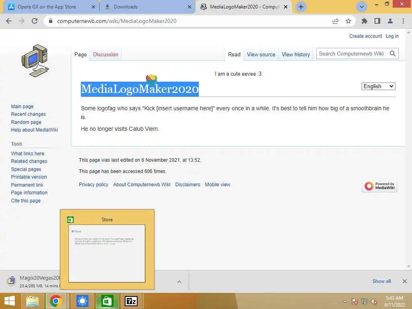The height and width of the screenshot is (309, 412).
Task: Share this page using the share icon
Action: (x=336, y=21)
